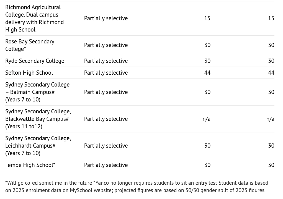Select Sydney Secondary College Balmain Campus cell

pos(37,92)
